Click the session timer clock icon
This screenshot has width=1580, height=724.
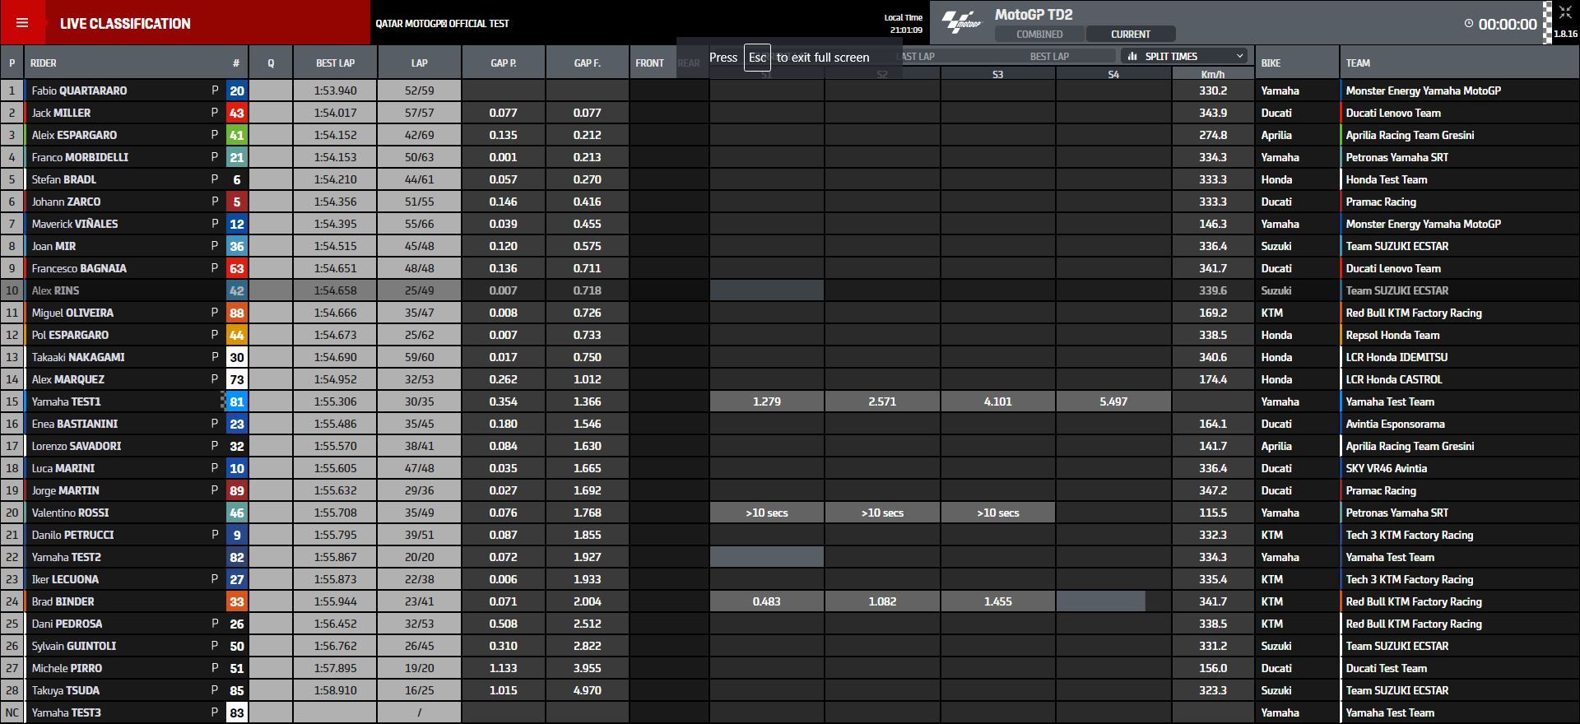(1468, 24)
